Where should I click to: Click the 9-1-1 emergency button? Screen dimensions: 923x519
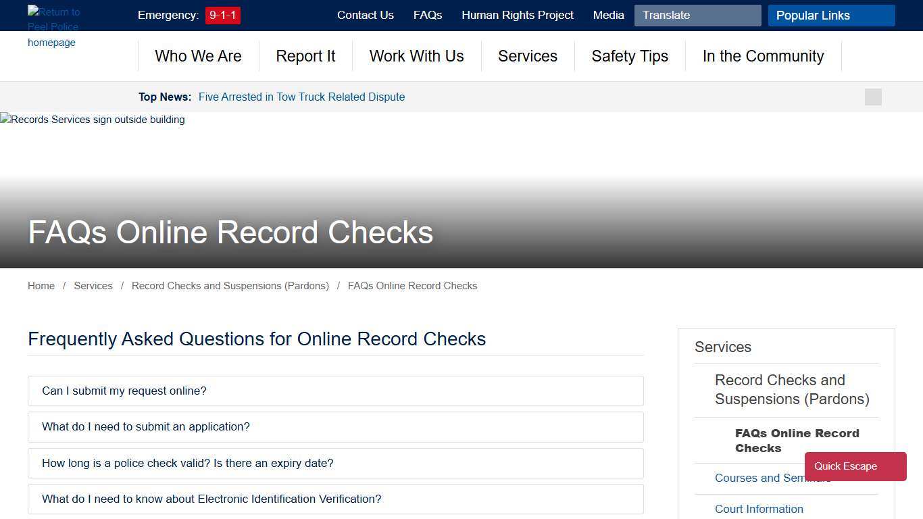(x=222, y=15)
